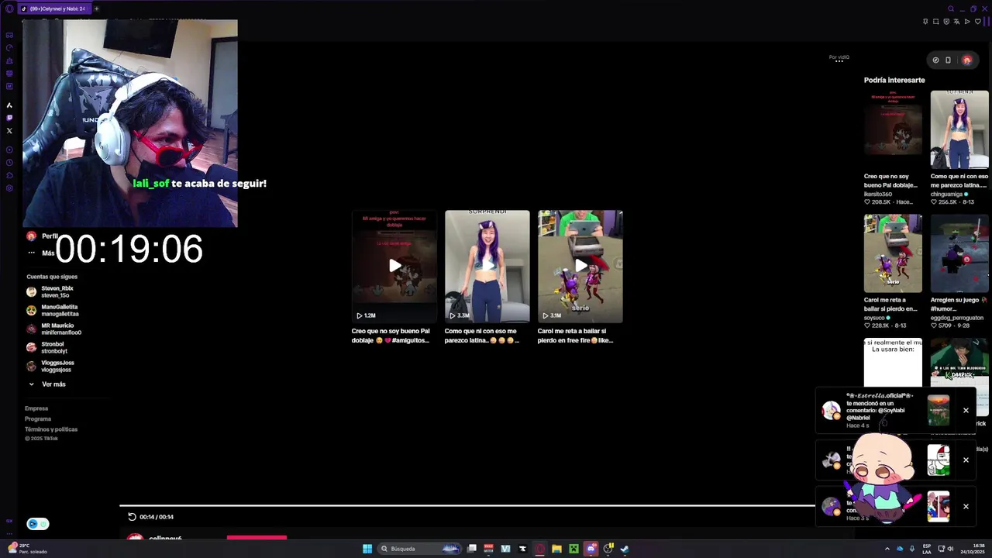Image resolution: width=992 pixels, height=558 pixels.
Task: Click Términos y políticas footer link
Action: point(51,429)
